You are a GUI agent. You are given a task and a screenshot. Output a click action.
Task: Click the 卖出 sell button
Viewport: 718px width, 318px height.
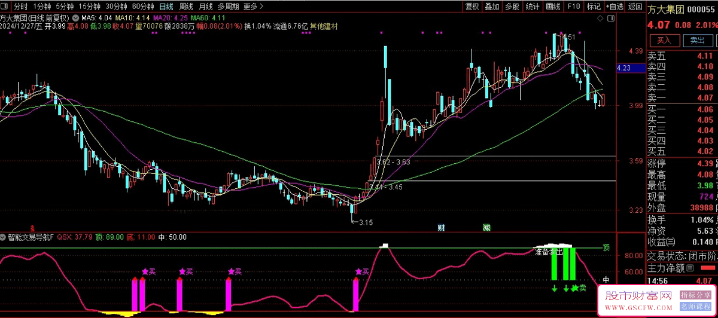(x=698, y=40)
